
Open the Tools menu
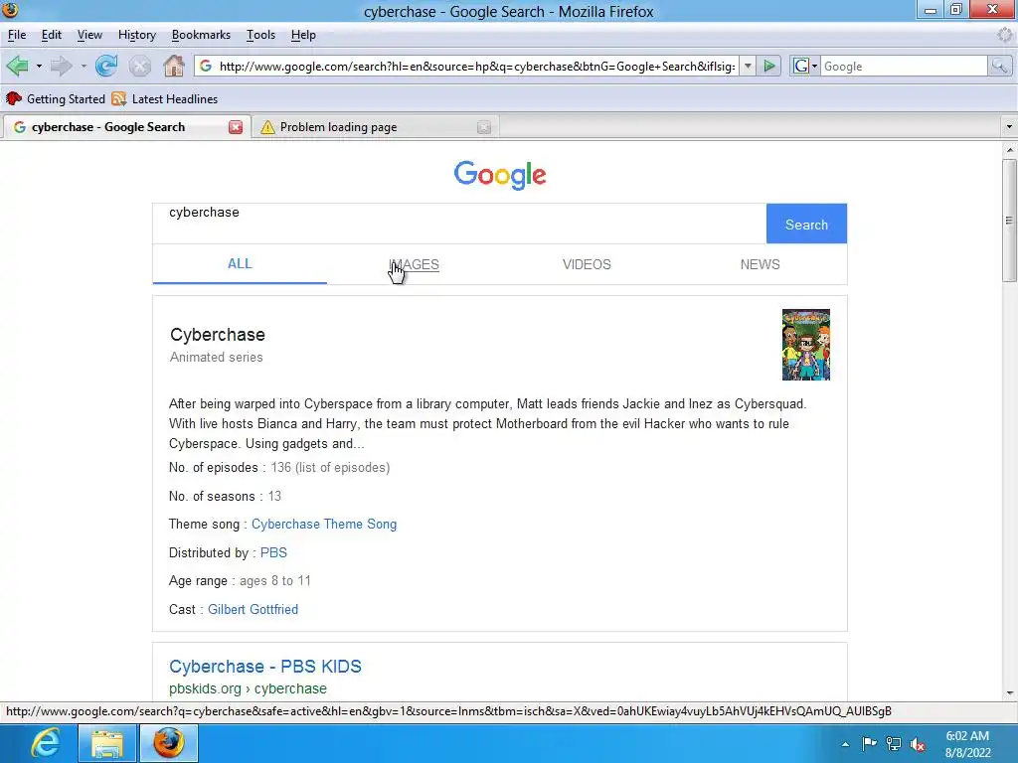click(261, 35)
